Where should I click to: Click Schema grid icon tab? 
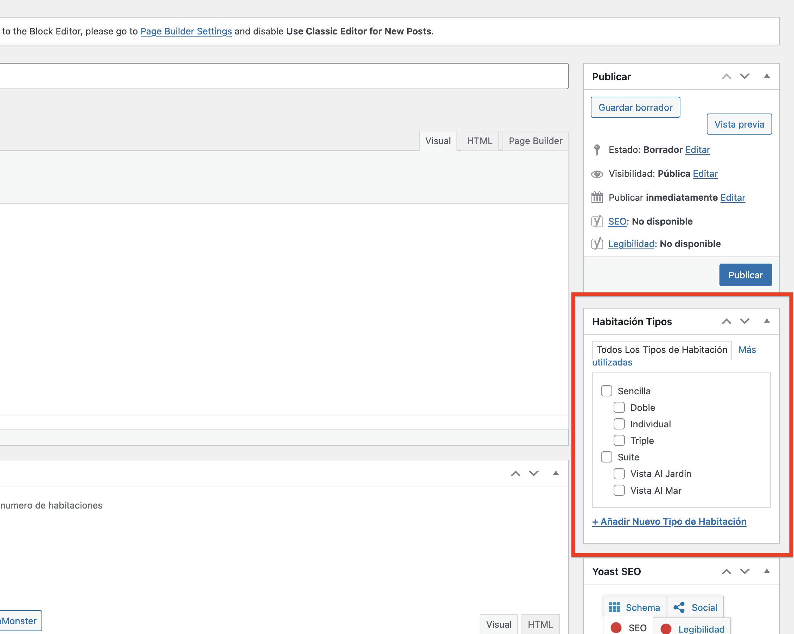pos(634,607)
